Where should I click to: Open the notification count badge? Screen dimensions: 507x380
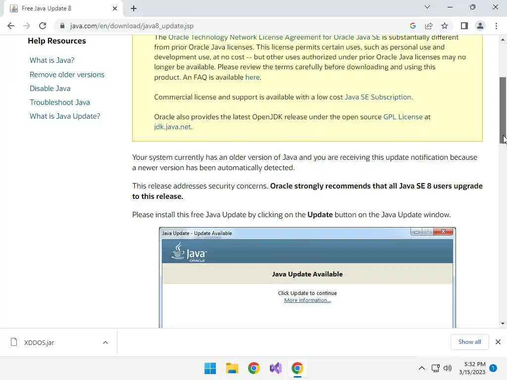[x=493, y=368]
